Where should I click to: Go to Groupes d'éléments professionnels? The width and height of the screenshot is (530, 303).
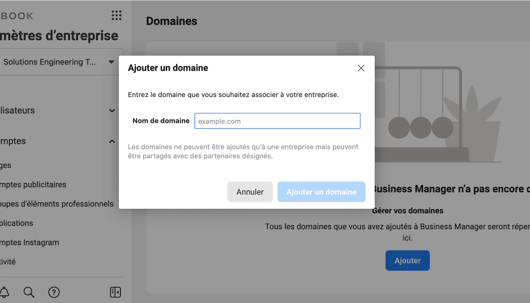point(57,204)
